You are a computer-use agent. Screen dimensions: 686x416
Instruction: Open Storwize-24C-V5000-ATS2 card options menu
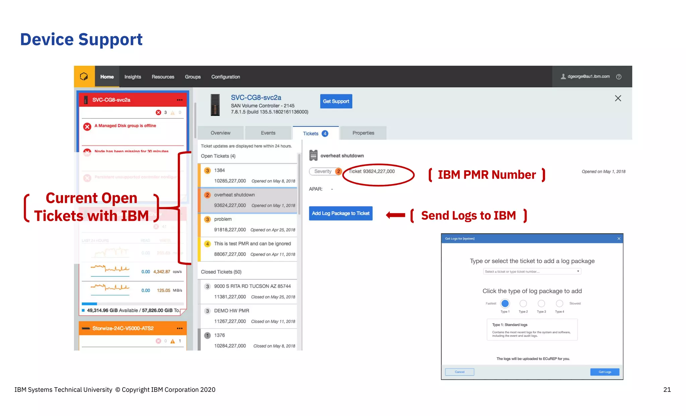[180, 328]
